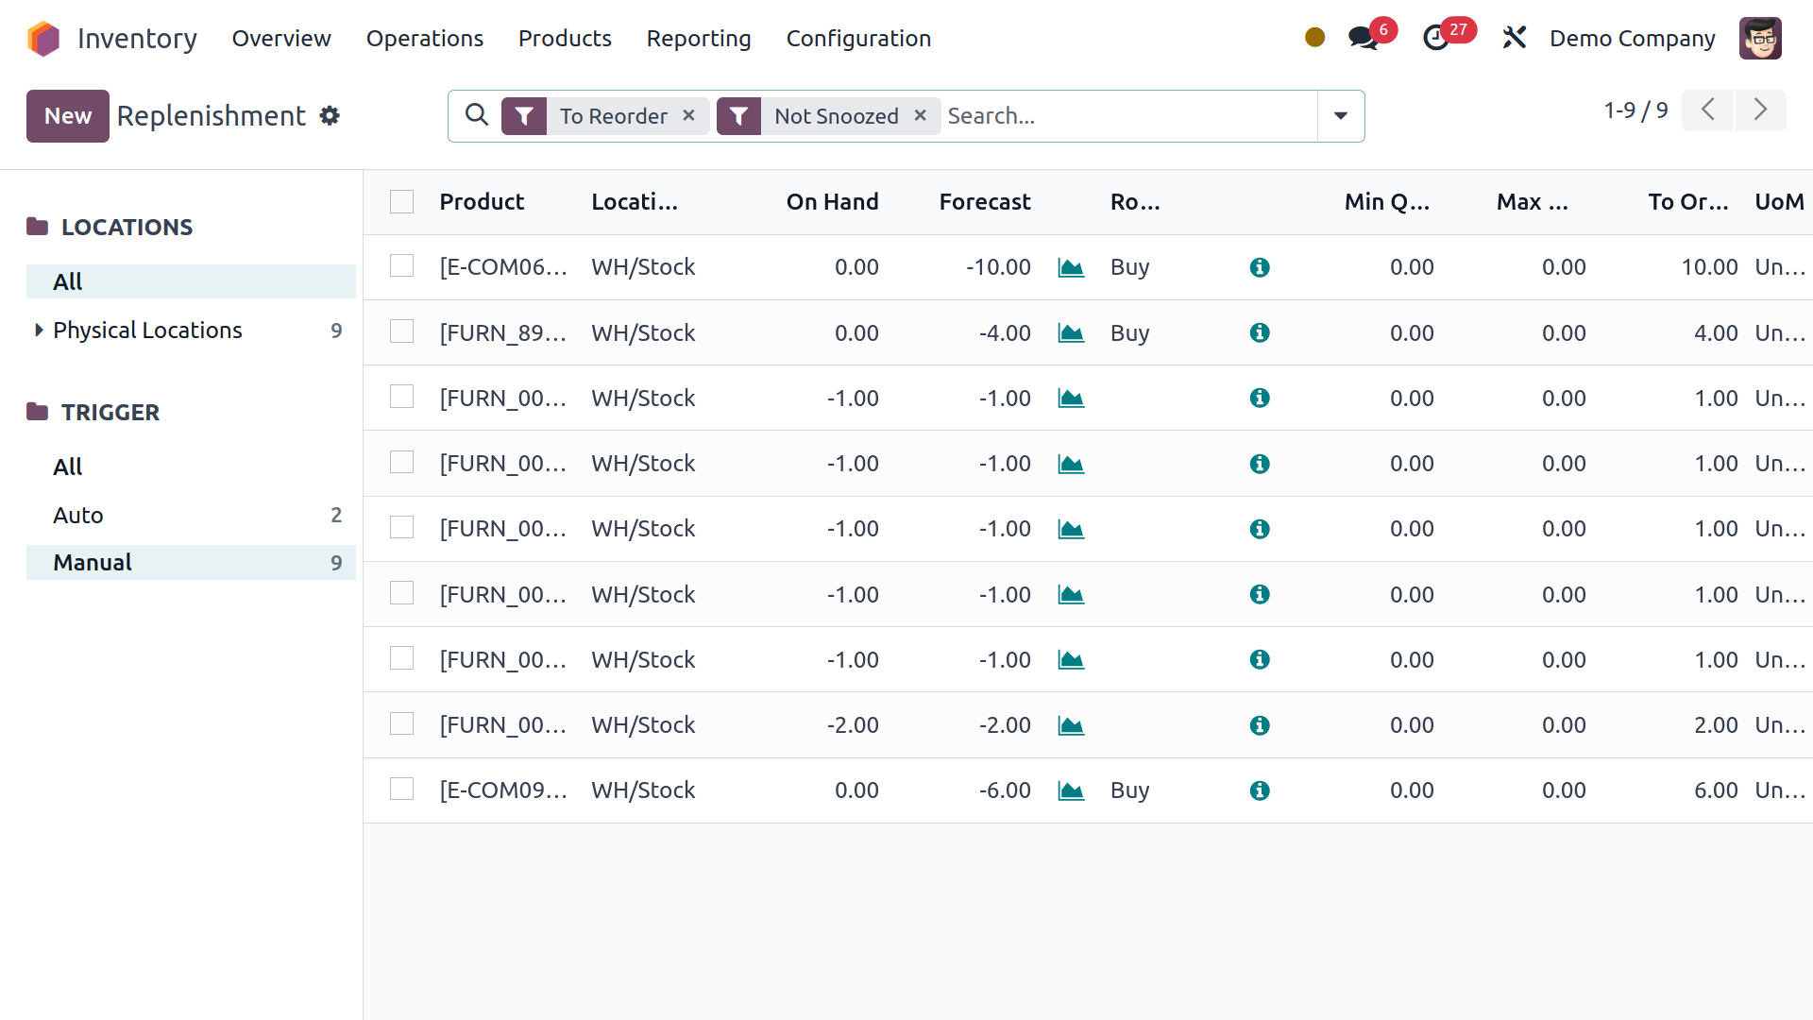Click the yellow status dot indicator

(x=1315, y=38)
